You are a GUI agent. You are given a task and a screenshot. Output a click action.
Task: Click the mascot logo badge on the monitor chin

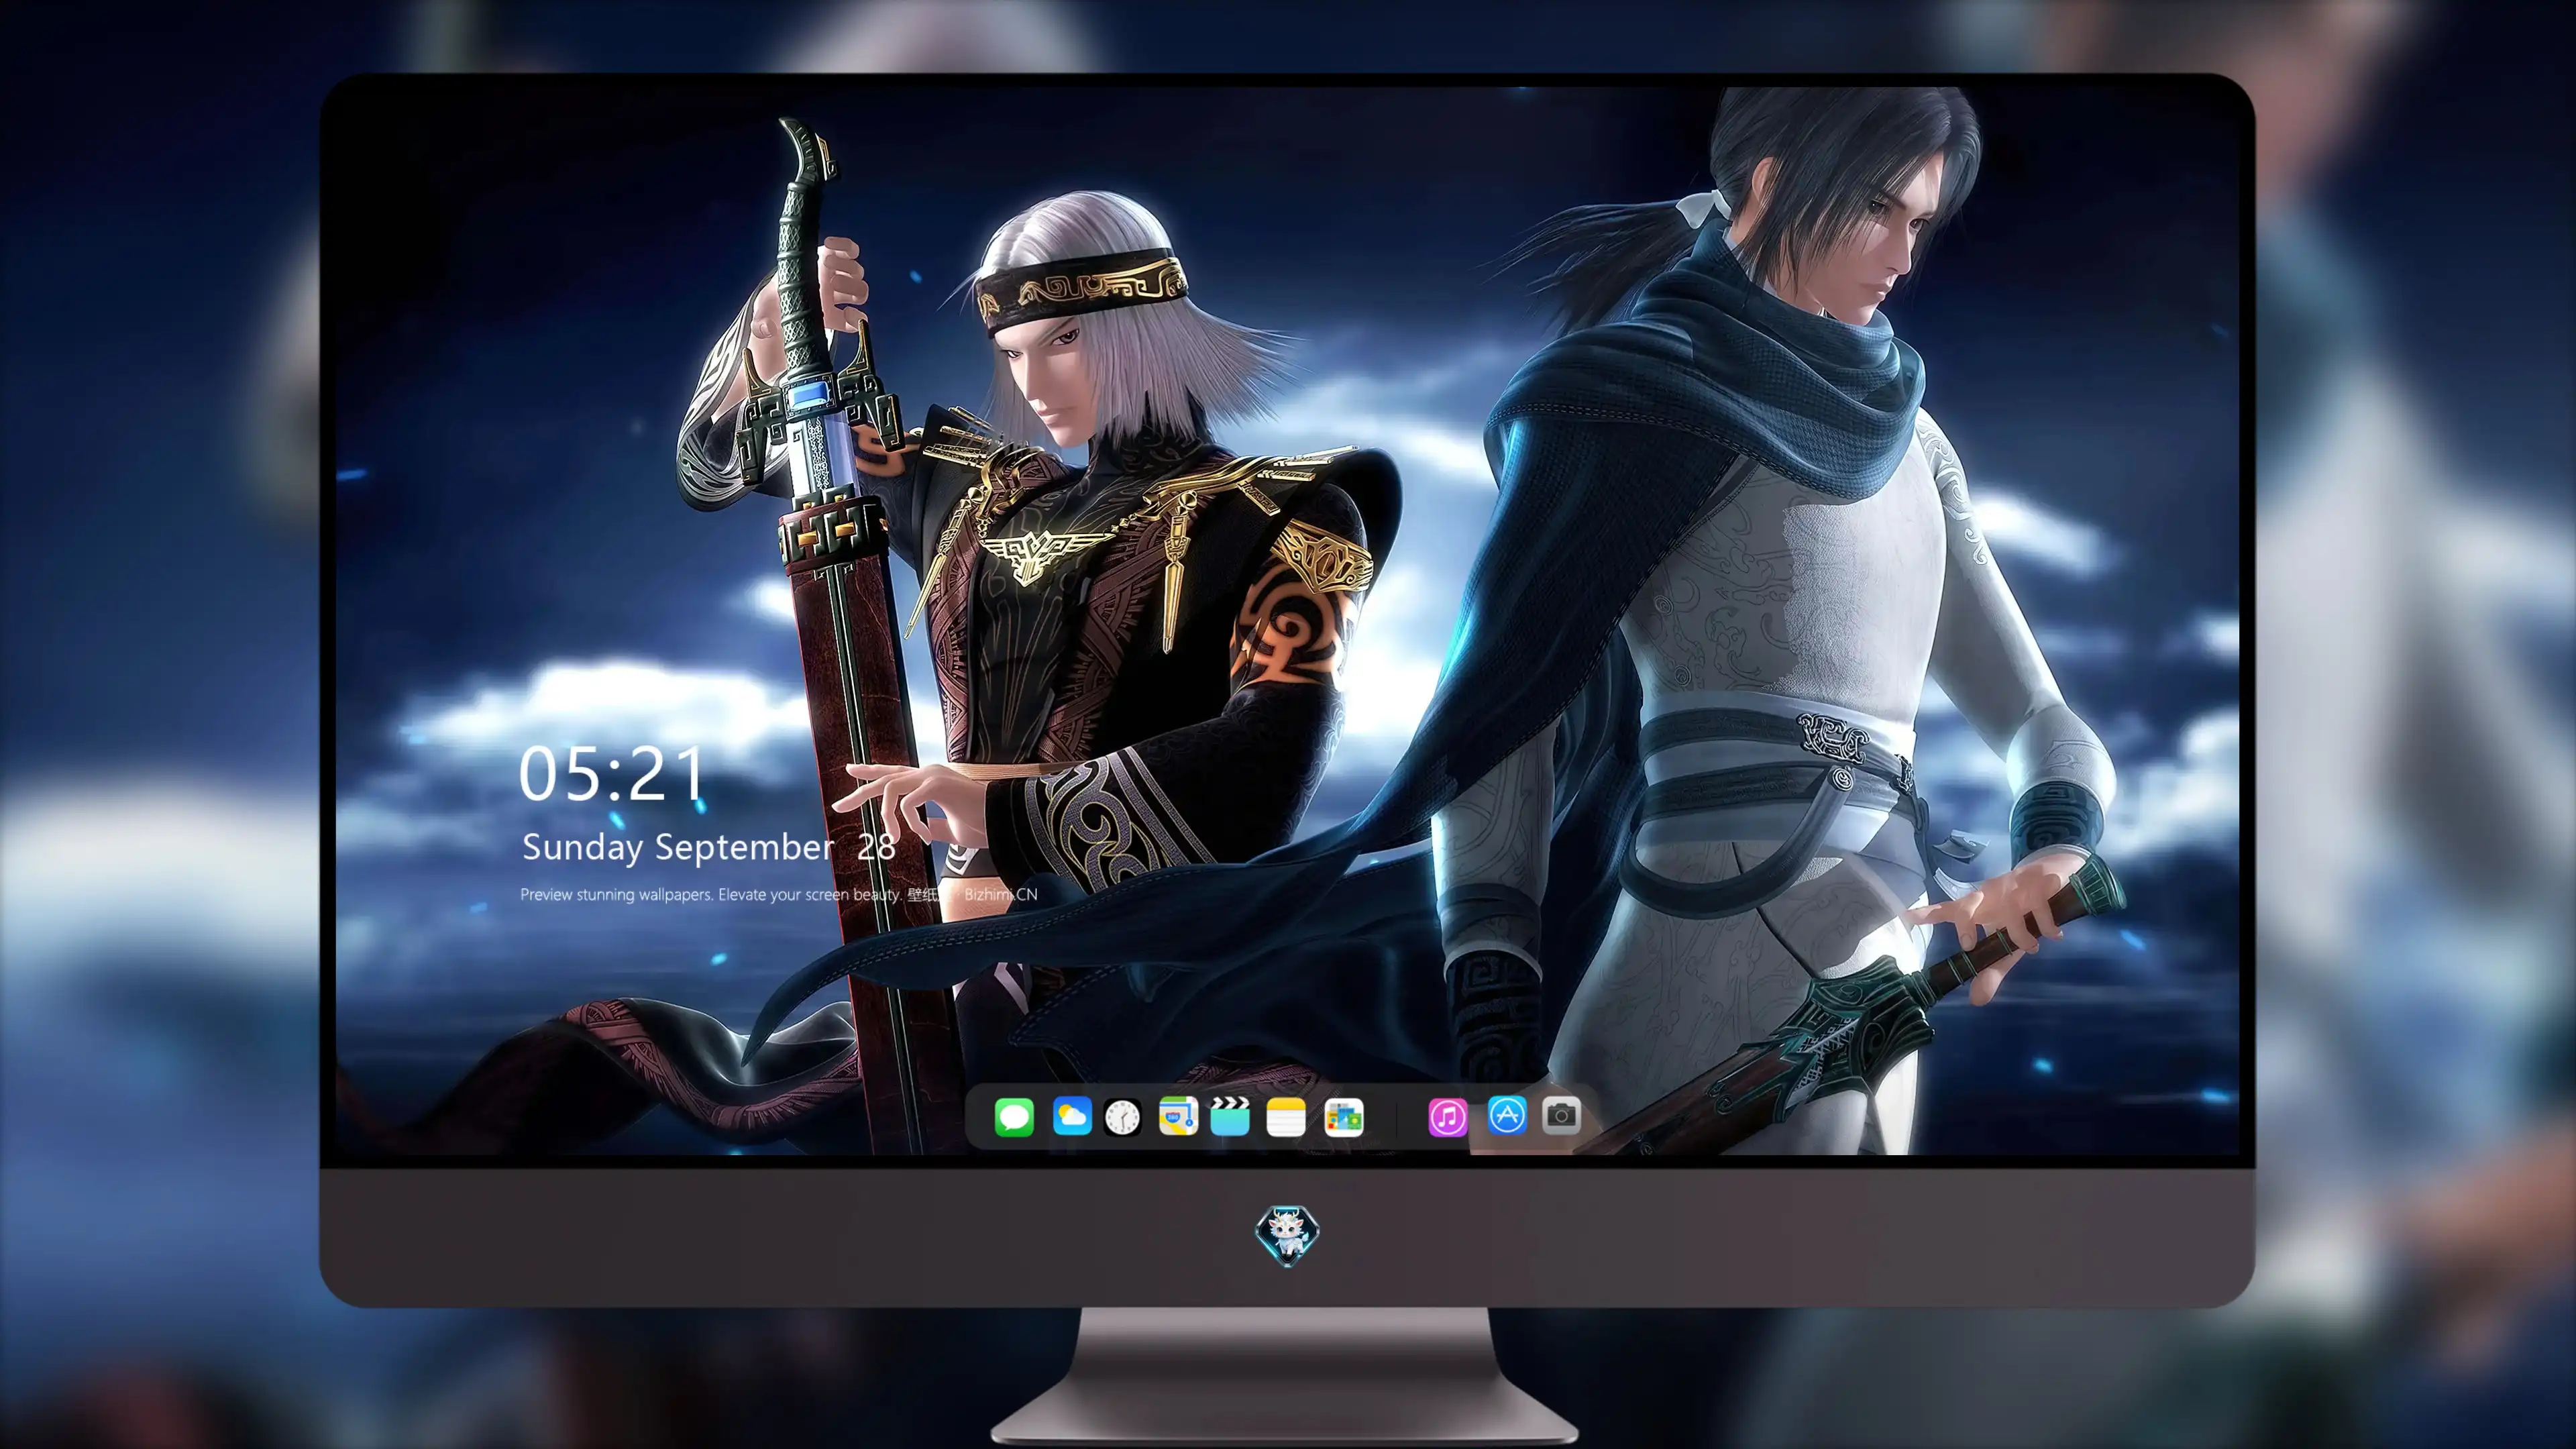pos(1287,1235)
